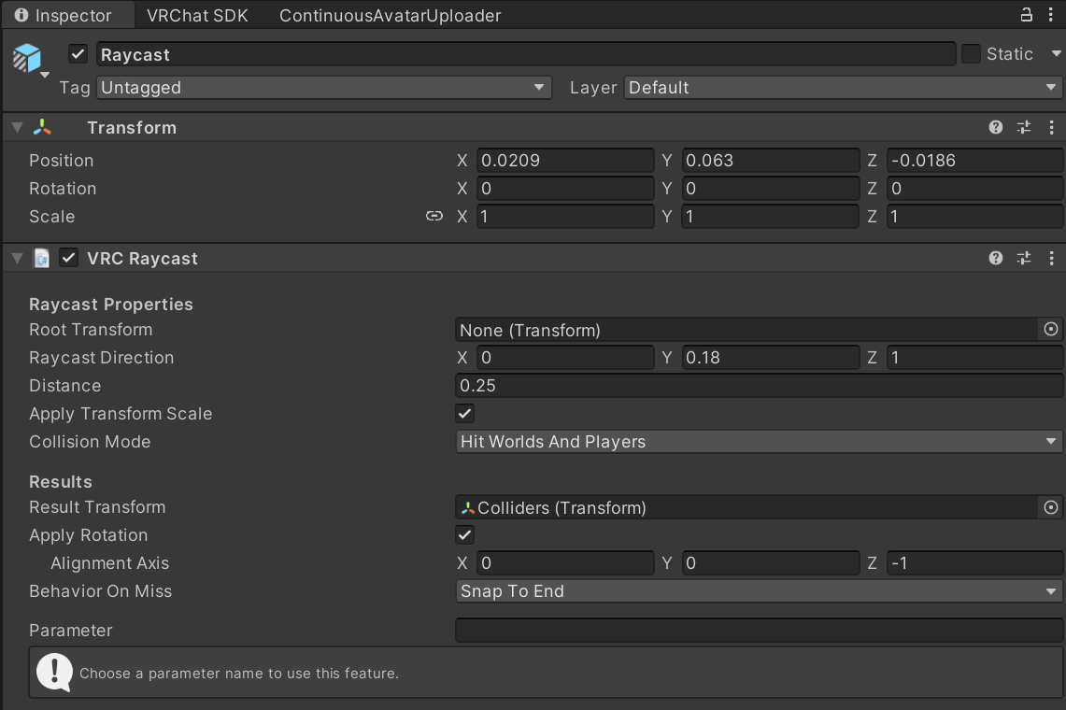This screenshot has height=710, width=1066.
Task: Open VRC Raycast presets icon
Action: (1024, 258)
